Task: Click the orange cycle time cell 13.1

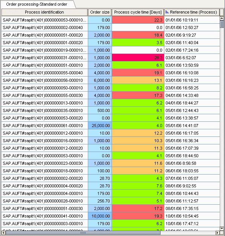Action: (138, 80)
